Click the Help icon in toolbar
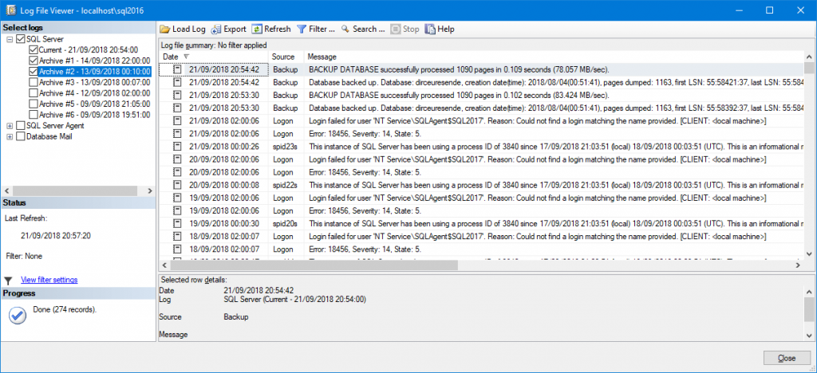Screen dimensions: 817x373 coord(430,29)
